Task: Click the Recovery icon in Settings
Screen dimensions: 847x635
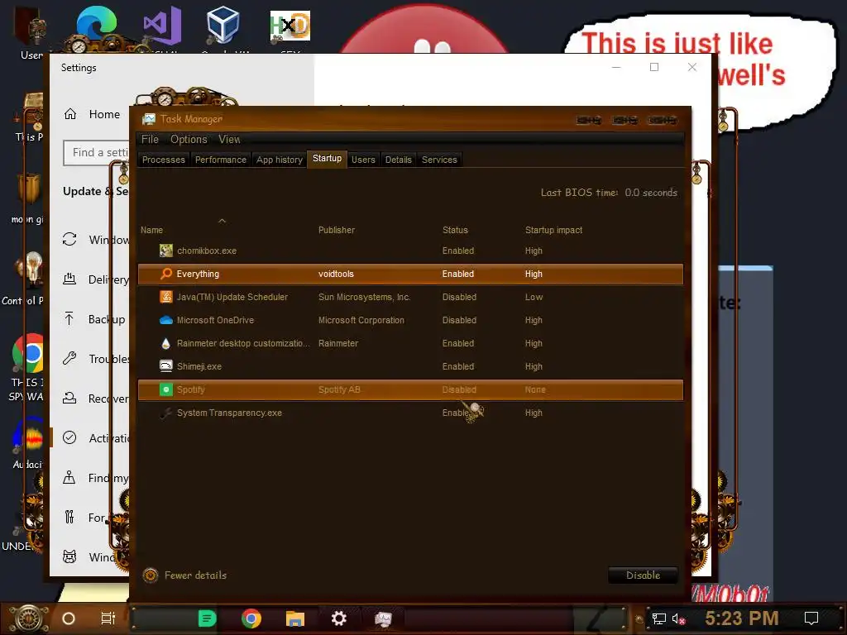Action: click(69, 398)
